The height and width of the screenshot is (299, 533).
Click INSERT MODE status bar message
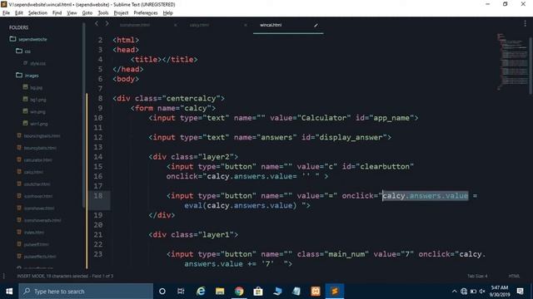(x=65, y=276)
